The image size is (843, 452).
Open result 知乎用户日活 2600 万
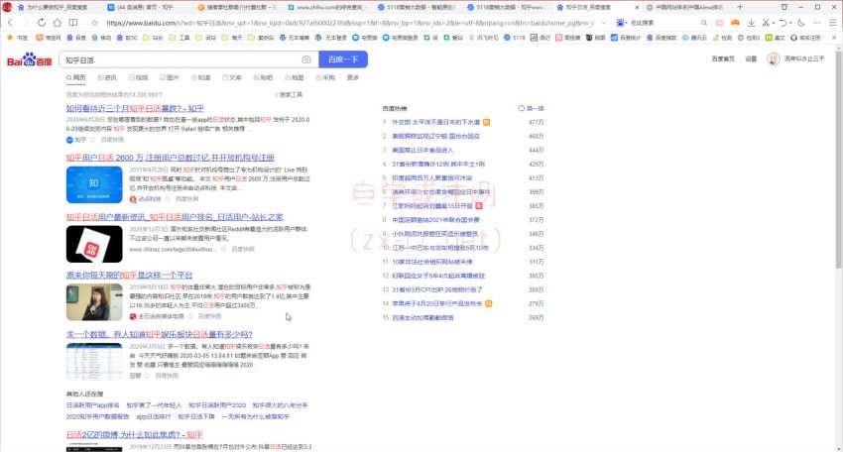point(170,158)
